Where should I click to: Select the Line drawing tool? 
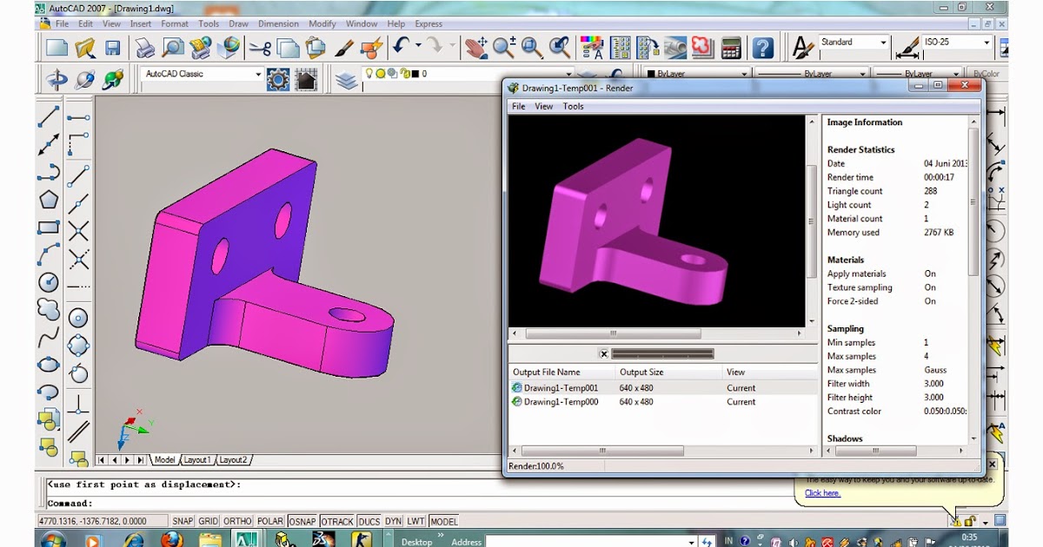49,116
